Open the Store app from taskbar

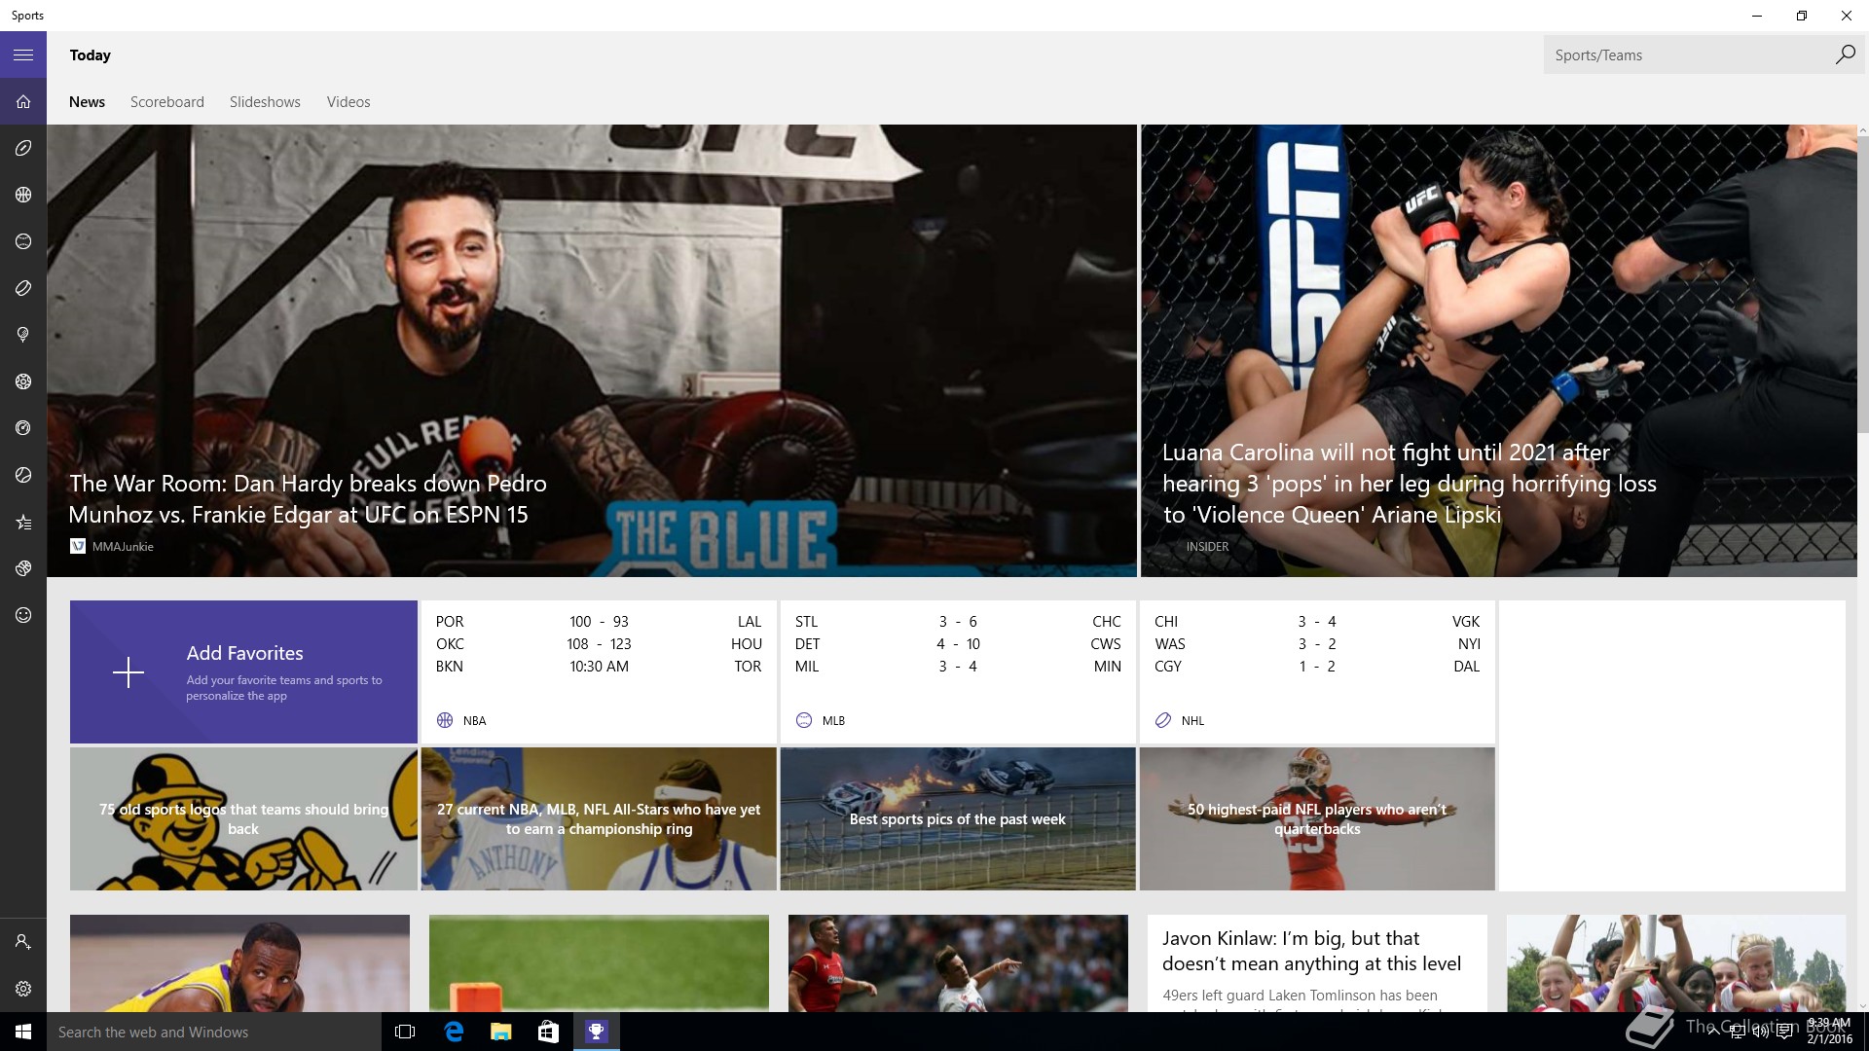pos(549,1032)
